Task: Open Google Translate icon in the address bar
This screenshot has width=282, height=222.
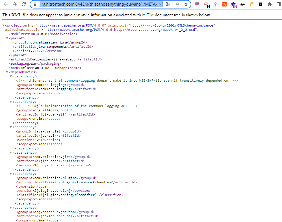Action: coord(168,4)
